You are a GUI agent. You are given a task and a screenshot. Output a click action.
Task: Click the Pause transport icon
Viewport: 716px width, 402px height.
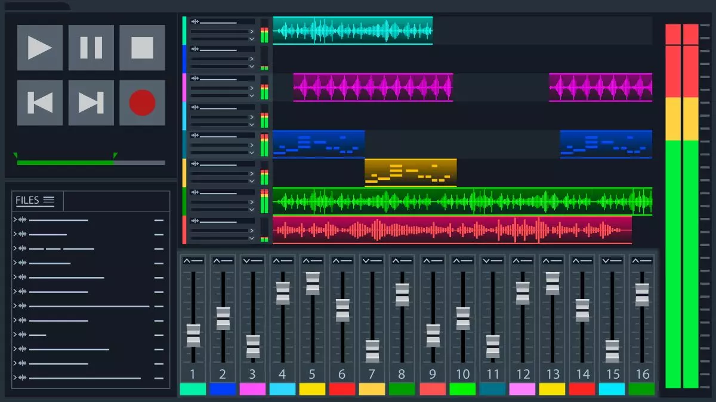pyautogui.click(x=91, y=49)
